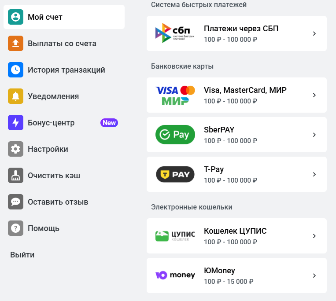Click the Выйти logout link
This screenshot has width=336, height=301.
[x=22, y=255]
